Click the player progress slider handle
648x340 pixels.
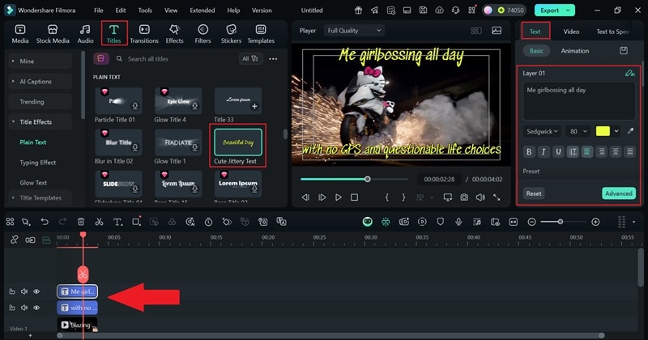pos(368,179)
